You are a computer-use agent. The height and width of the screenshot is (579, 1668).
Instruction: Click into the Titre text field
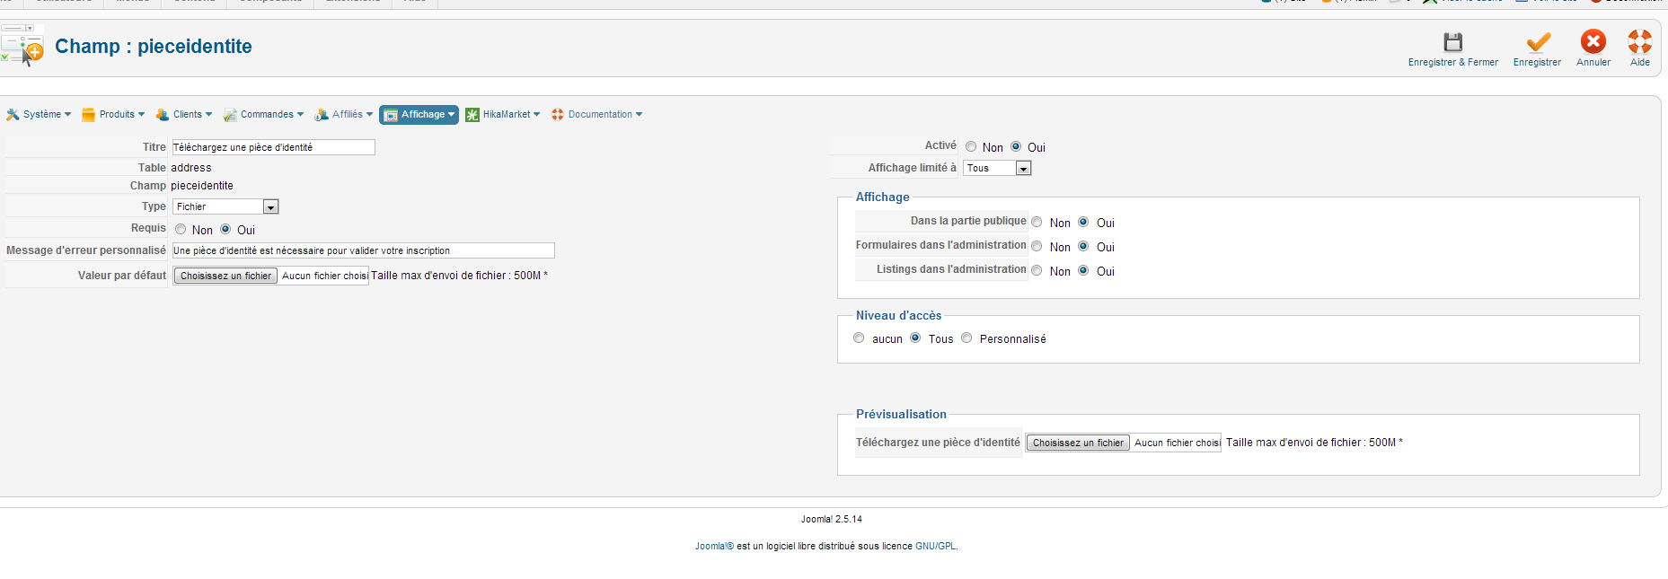tap(273, 147)
